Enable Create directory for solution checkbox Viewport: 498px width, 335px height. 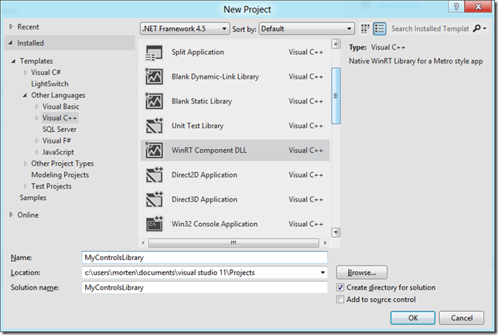pyautogui.click(x=340, y=287)
